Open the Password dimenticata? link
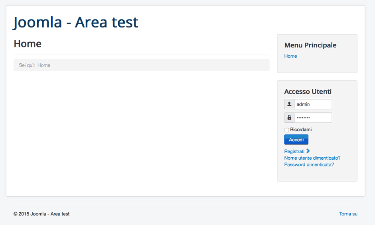This screenshot has height=225, width=375. point(309,164)
